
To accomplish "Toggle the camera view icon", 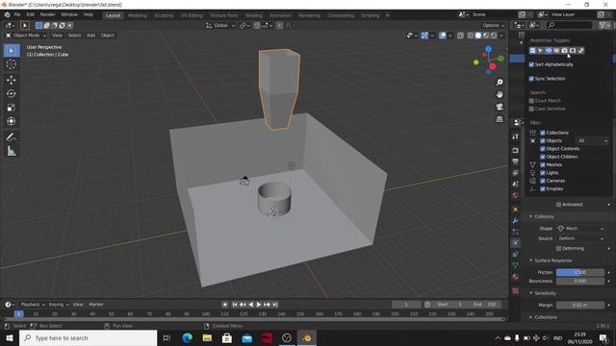I will 500,107.
